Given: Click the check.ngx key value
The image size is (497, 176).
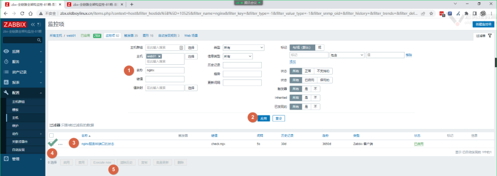Looking at the screenshot, I should click(218, 144).
